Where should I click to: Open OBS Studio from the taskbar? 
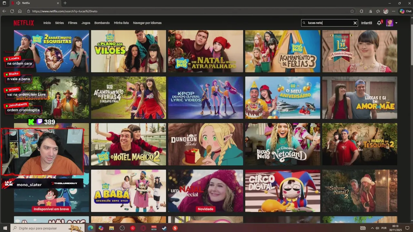(122, 228)
